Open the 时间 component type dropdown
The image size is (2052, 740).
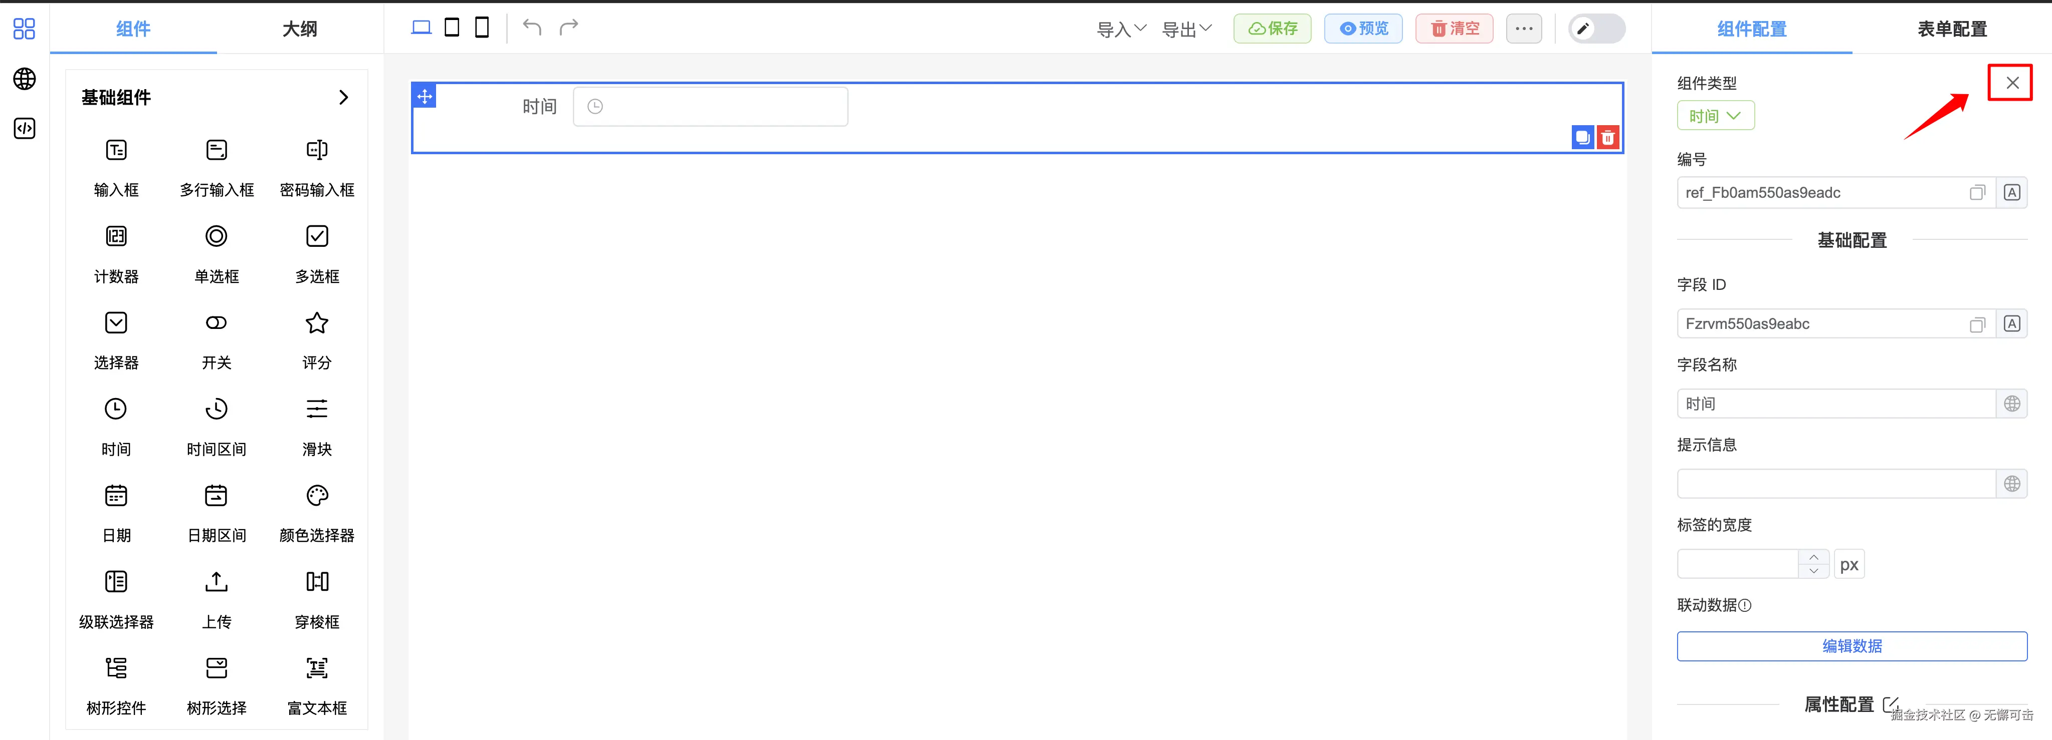[1715, 116]
